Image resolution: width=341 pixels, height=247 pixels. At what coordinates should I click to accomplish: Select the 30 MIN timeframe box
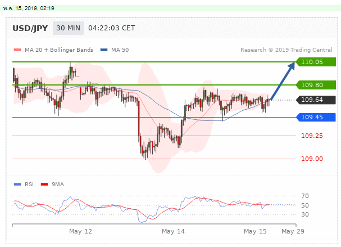coord(69,28)
